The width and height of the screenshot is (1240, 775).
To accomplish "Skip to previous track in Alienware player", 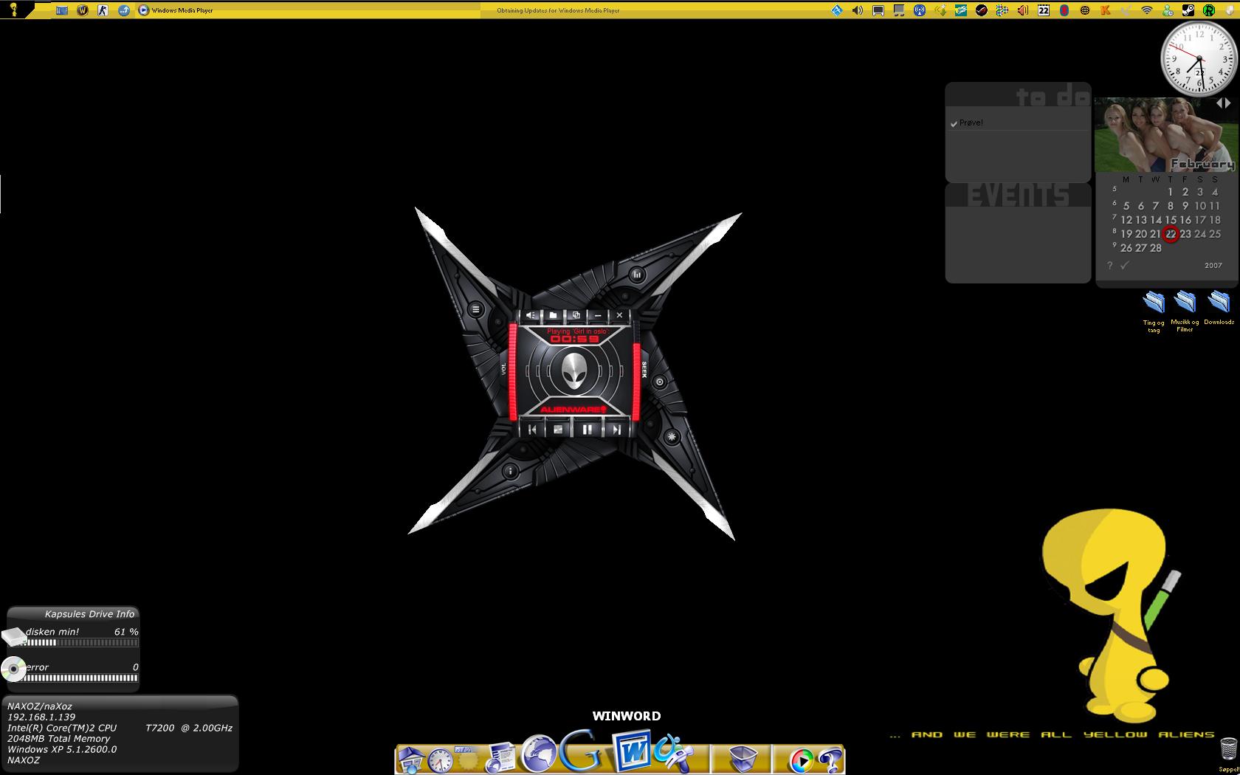I will pyautogui.click(x=532, y=429).
